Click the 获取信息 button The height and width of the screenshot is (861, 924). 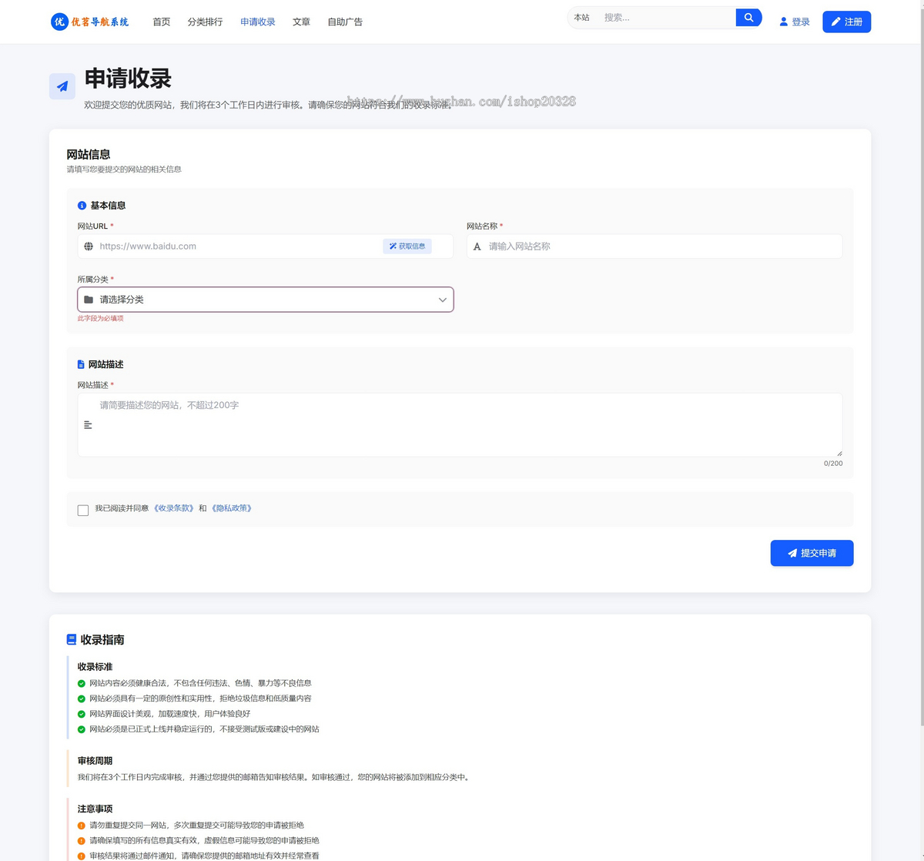pos(407,246)
